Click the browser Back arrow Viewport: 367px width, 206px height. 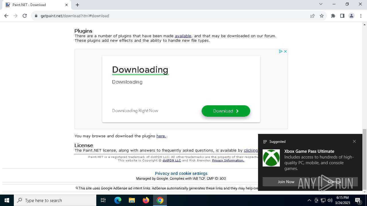tap(6, 16)
